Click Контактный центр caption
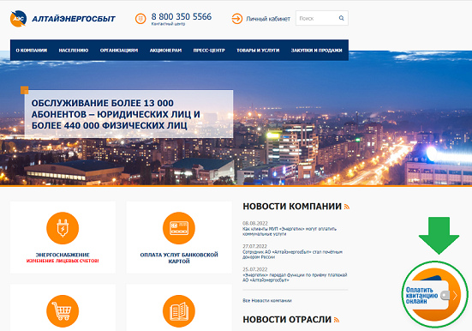This screenshot has width=472, height=331. pos(168,24)
